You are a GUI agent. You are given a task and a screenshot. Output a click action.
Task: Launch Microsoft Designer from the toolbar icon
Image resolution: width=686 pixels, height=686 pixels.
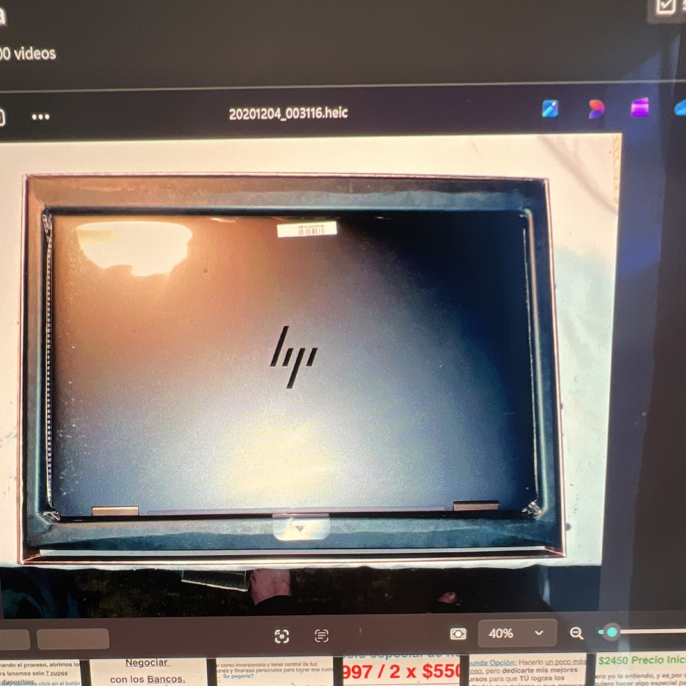(596, 108)
